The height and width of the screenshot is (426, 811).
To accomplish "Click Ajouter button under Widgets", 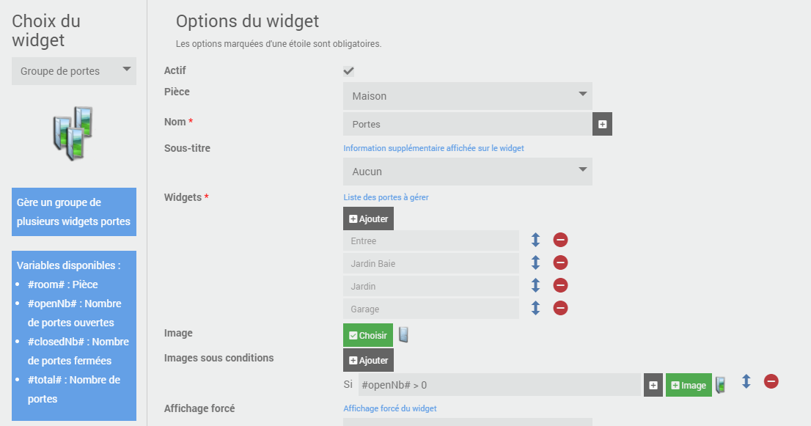I will click(x=368, y=218).
